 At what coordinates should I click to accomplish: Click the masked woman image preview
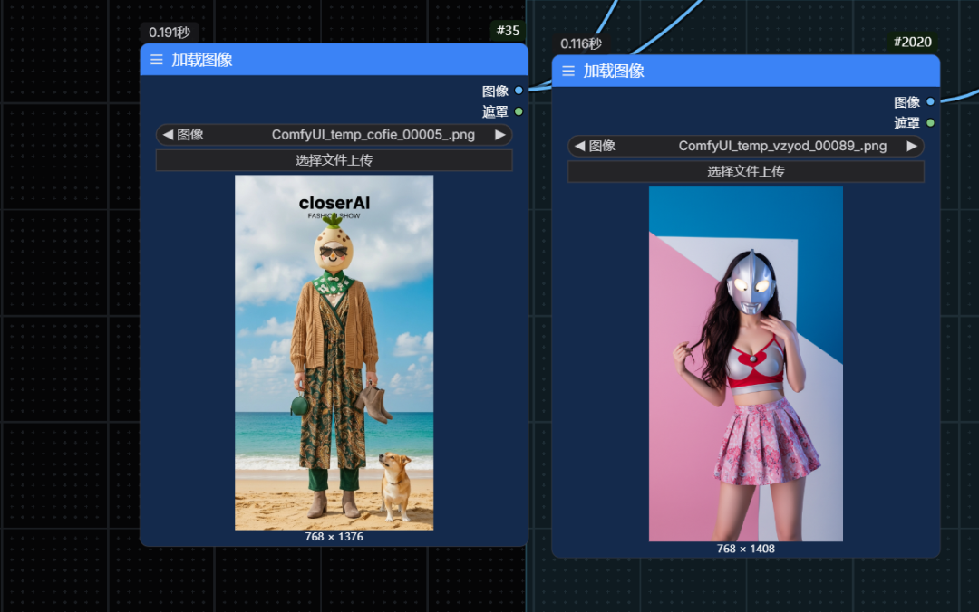click(746, 364)
